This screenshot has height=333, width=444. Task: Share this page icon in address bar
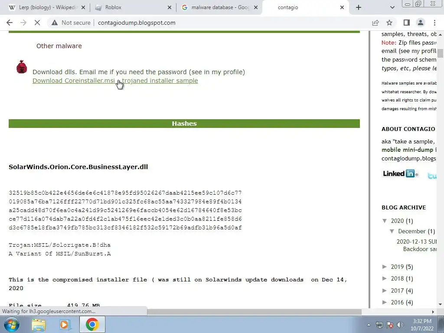[x=375, y=23]
